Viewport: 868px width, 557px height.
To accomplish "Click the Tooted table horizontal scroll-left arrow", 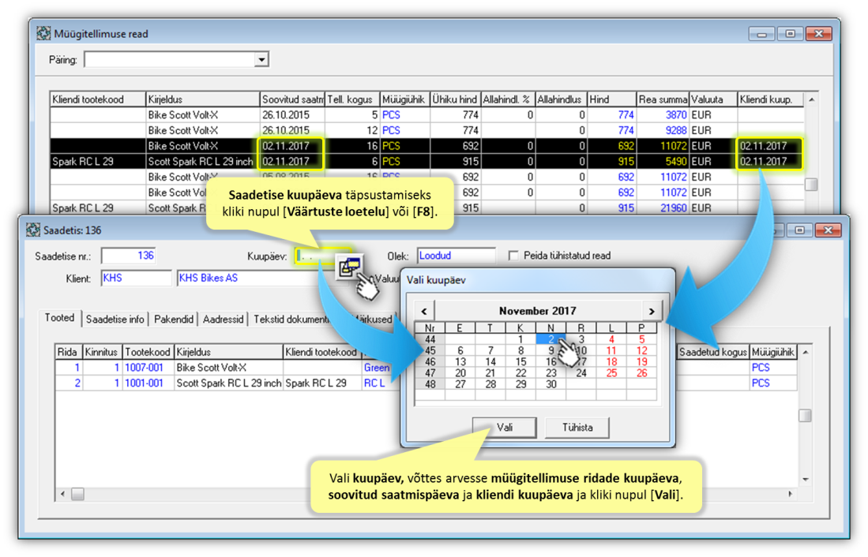I will (62, 493).
